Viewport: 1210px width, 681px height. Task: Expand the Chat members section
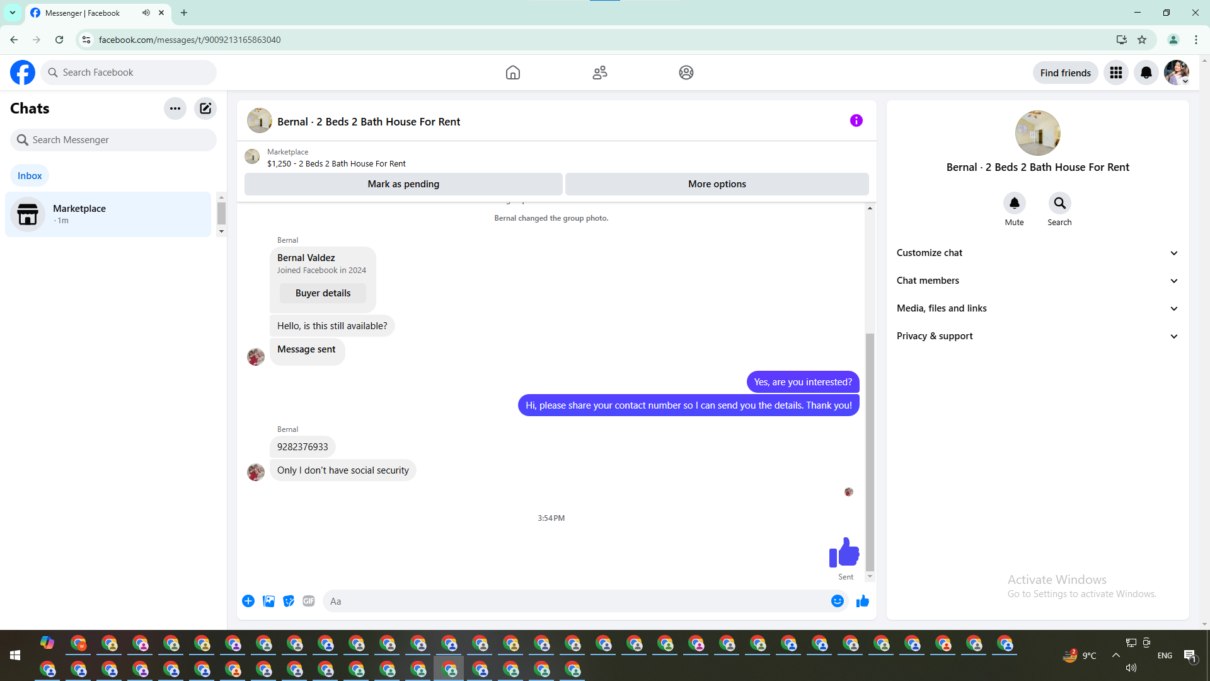1037,281
